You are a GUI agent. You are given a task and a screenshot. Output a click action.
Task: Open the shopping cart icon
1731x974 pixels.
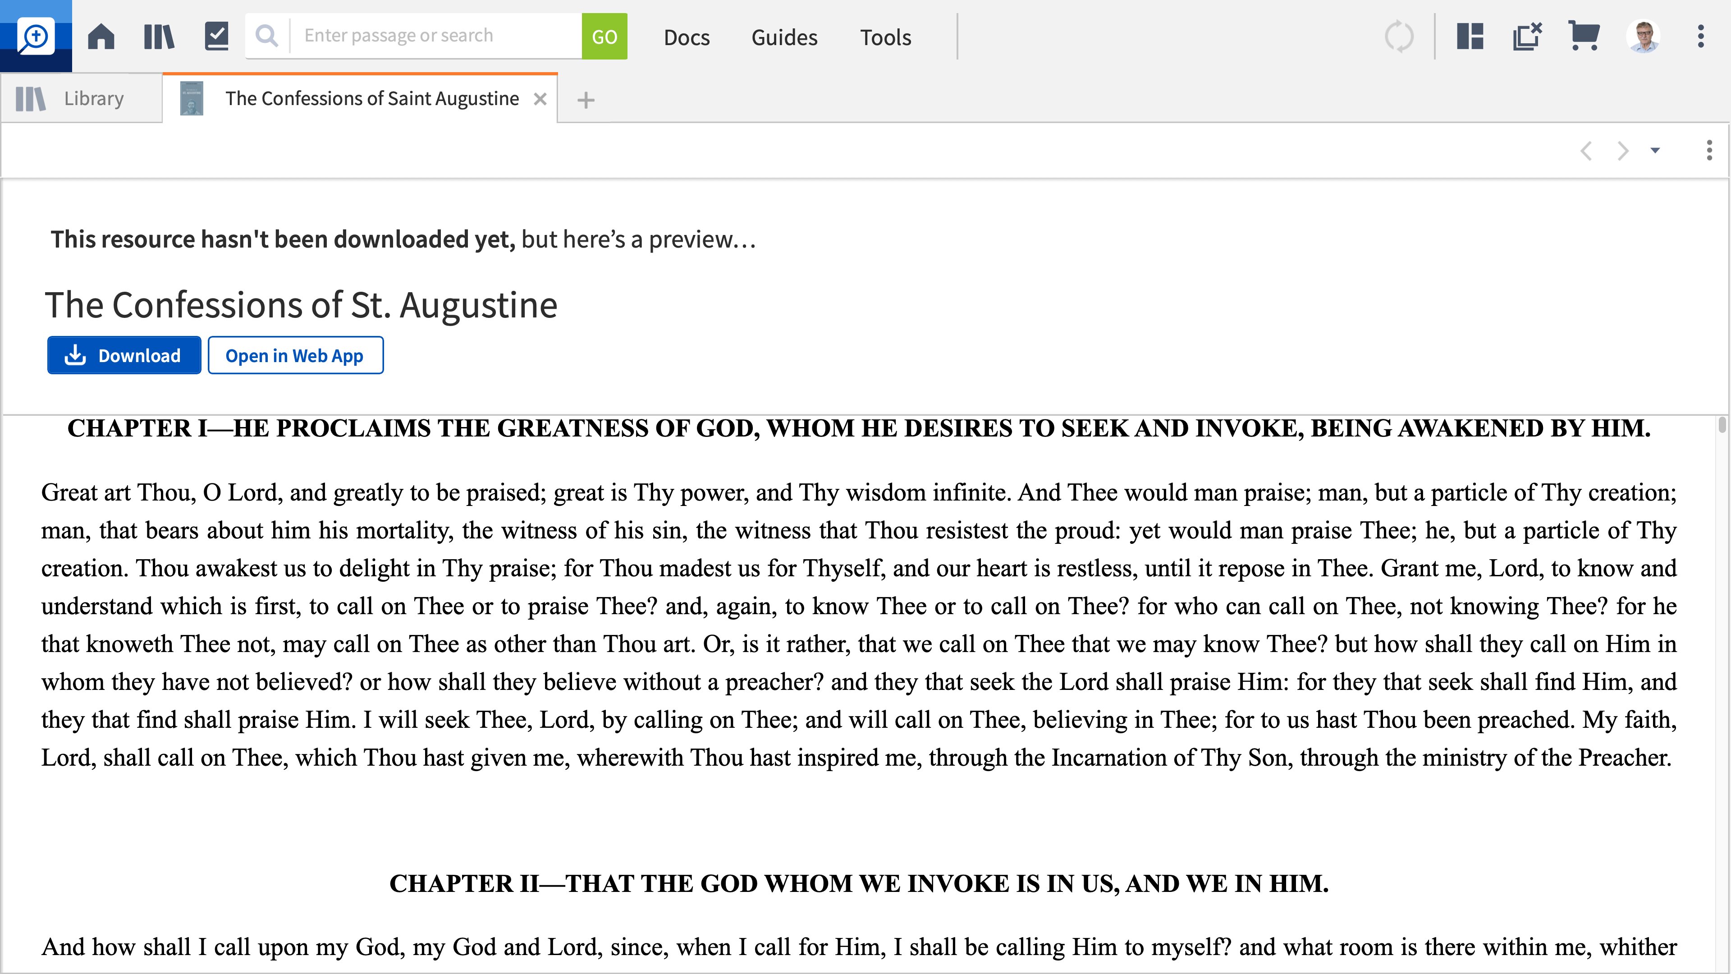(1584, 36)
